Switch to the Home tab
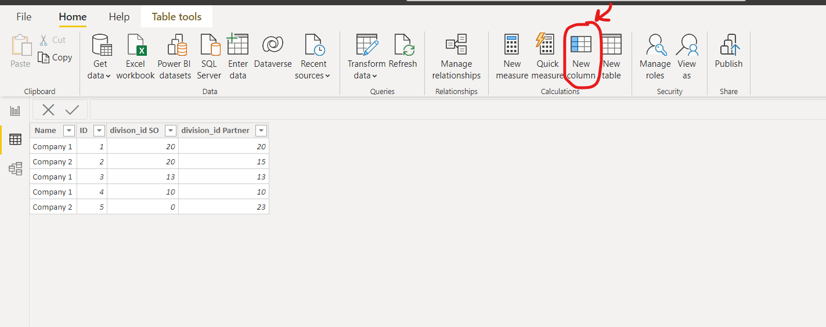Viewport: 826px width, 327px height. (x=73, y=17)
